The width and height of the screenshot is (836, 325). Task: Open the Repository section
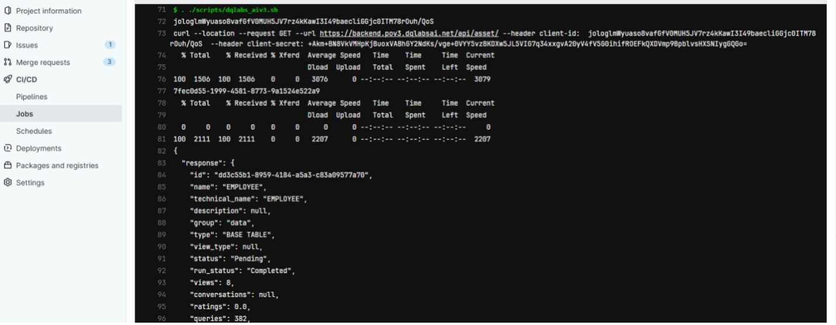tap(34, 28)
